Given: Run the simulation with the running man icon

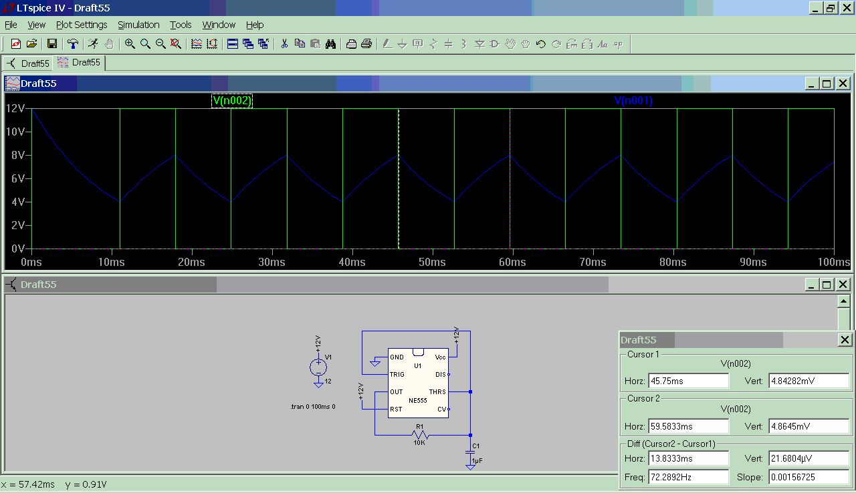Looking at the screenshot, I should tap(93, 44).
